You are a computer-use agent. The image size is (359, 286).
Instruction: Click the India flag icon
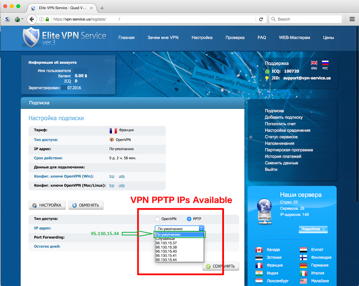click(x=259, y=273)
